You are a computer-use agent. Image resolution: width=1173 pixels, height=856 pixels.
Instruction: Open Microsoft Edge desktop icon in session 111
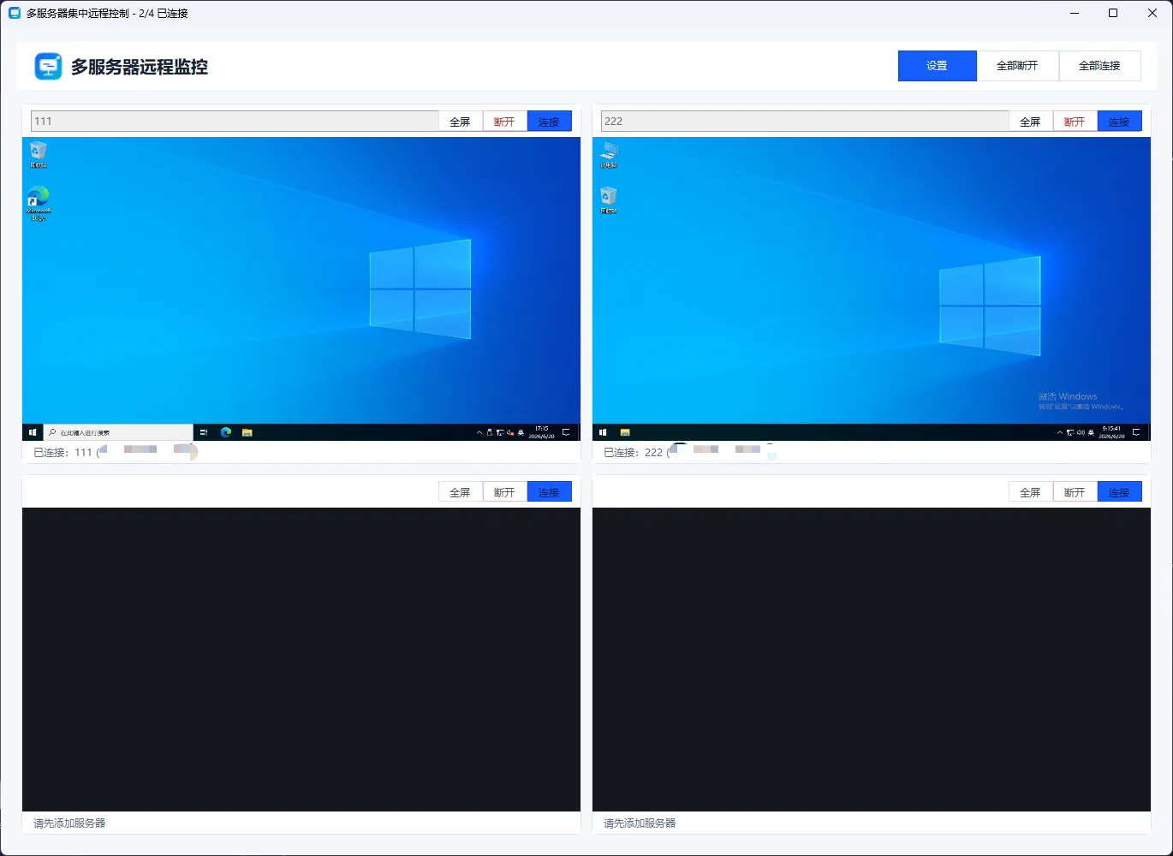tap(39, 204)
